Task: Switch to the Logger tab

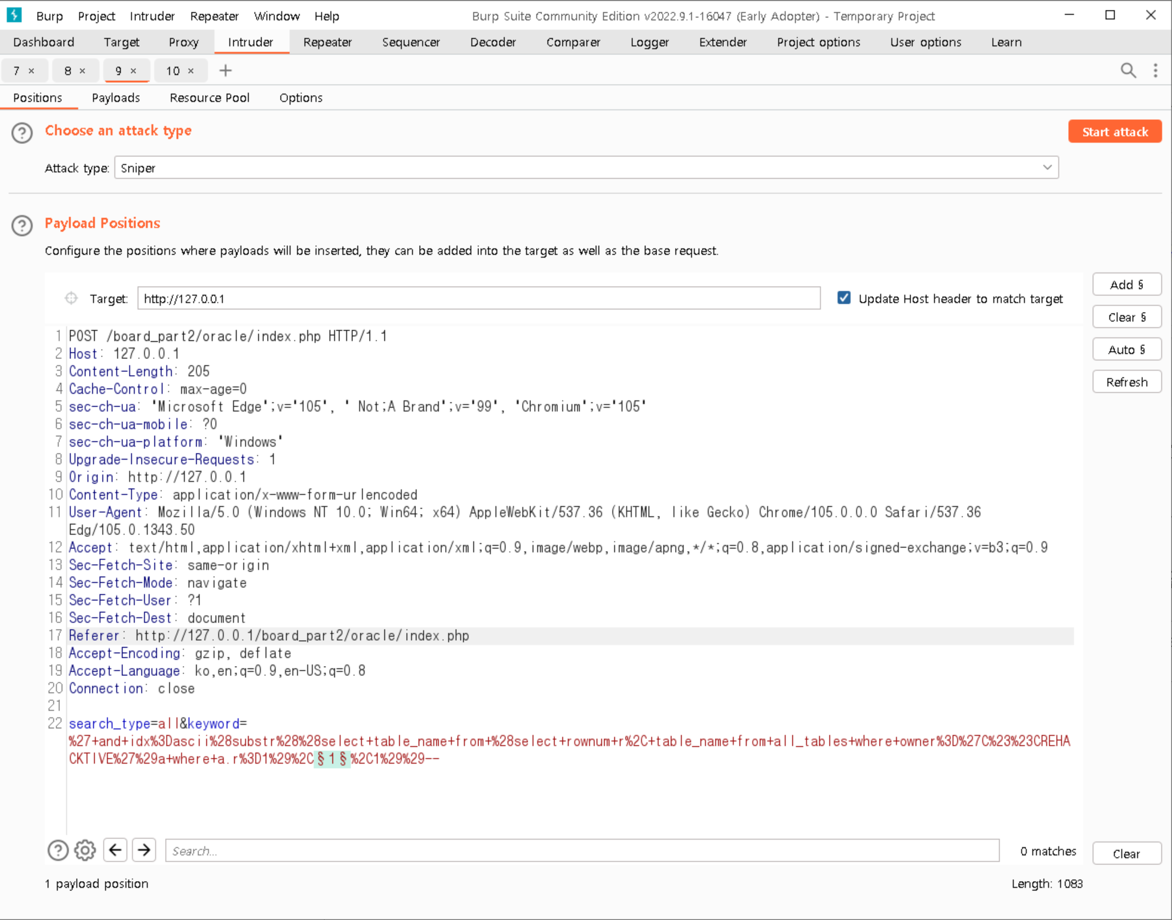Action: tap(650, 42)
